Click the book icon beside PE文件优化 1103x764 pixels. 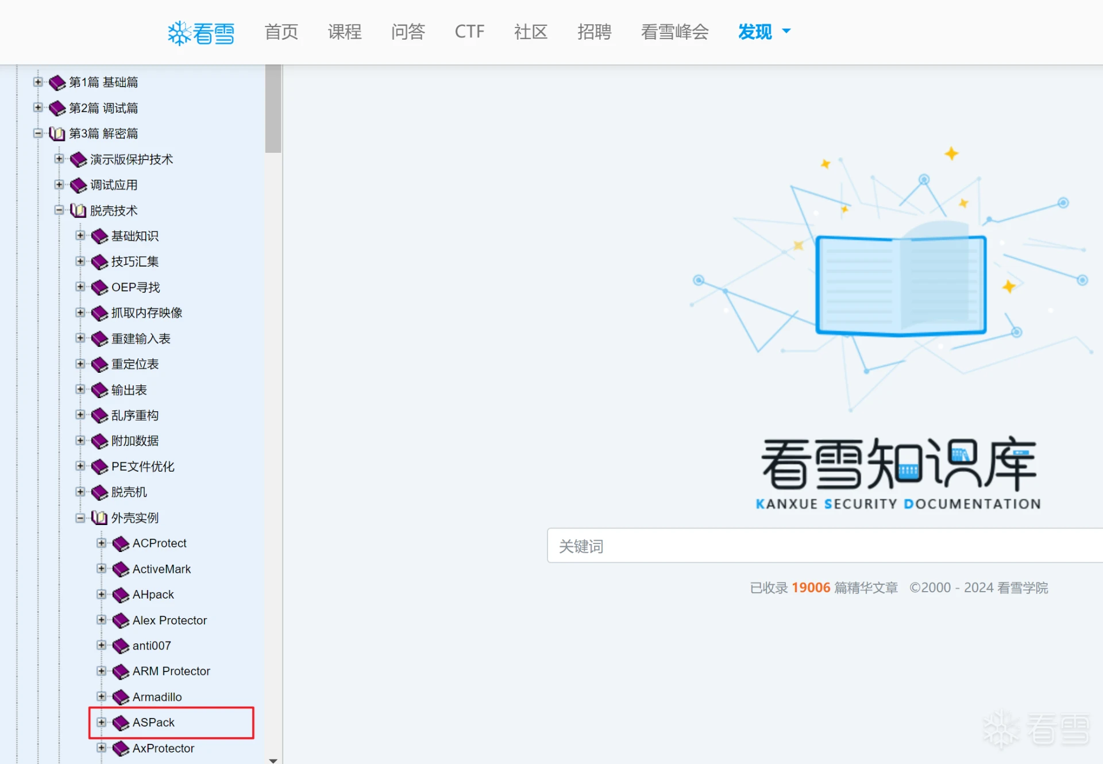pos(100,466)
